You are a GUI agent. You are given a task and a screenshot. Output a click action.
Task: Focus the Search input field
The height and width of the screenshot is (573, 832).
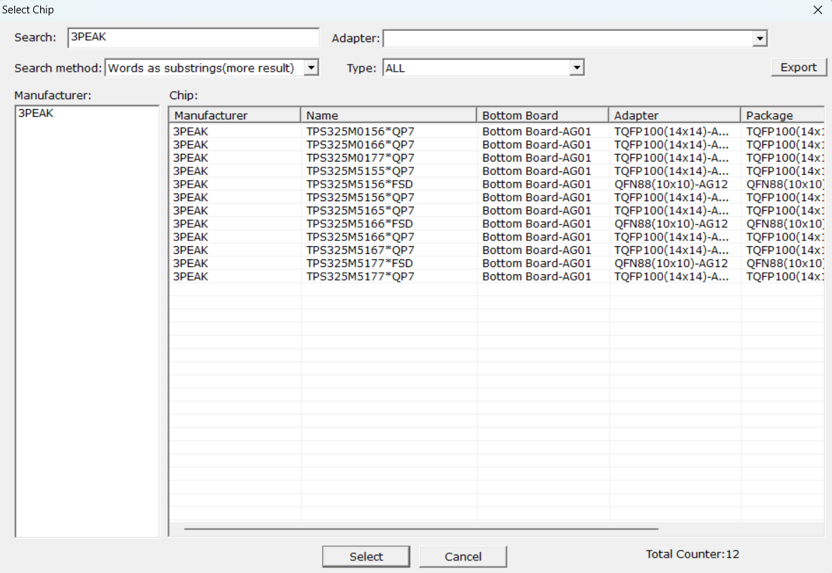pyautogui.click(x=194, y=38)
